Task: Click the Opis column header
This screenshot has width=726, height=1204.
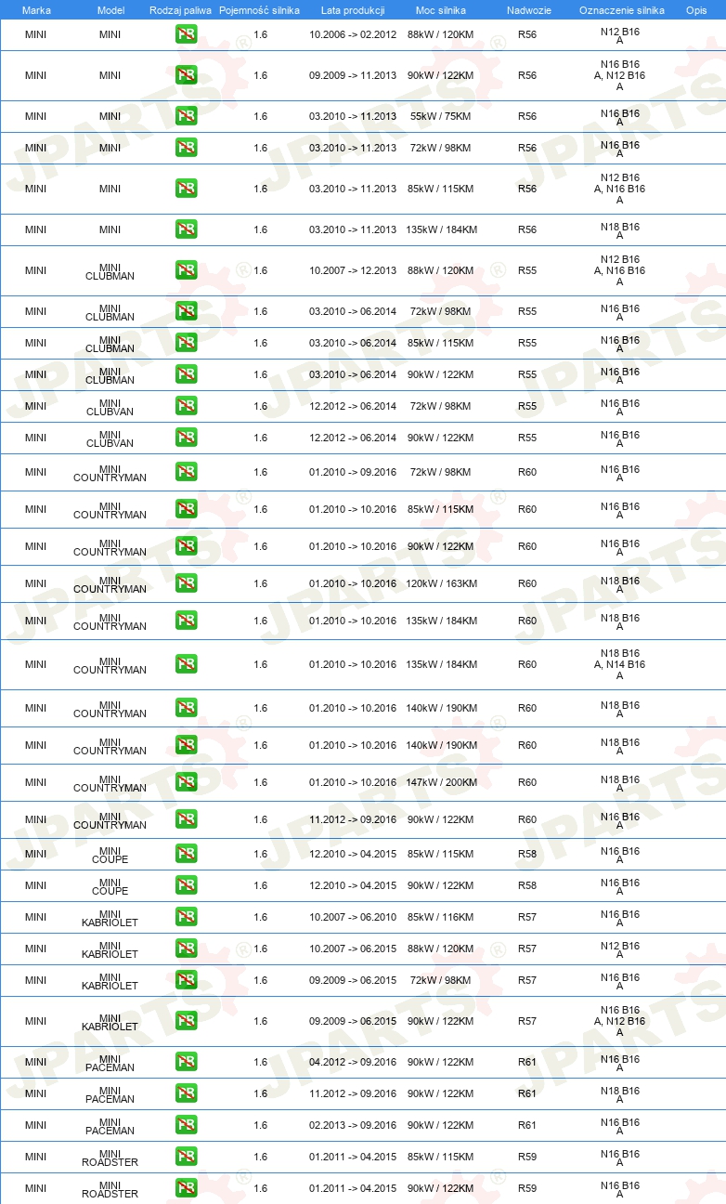Action: 696,10
